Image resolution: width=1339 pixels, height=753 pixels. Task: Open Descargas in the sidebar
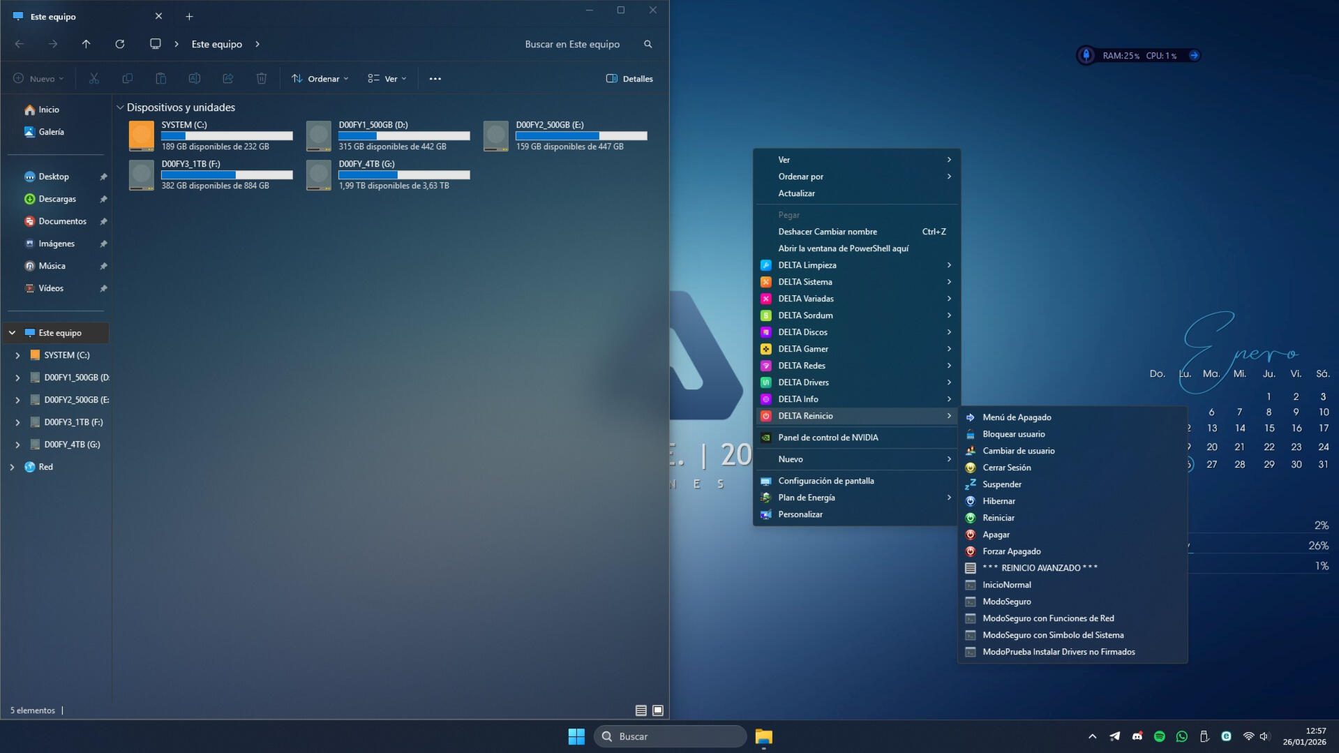pos(57,199)
